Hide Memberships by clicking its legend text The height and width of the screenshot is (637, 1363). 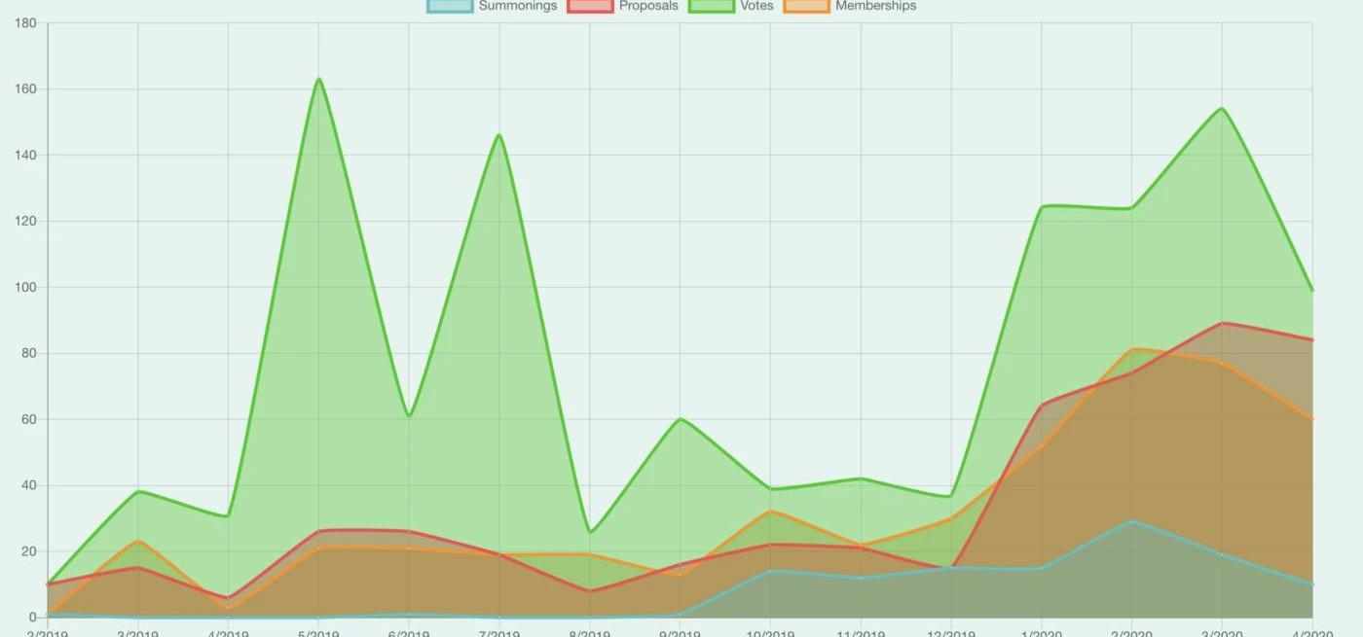click(875, 6)
